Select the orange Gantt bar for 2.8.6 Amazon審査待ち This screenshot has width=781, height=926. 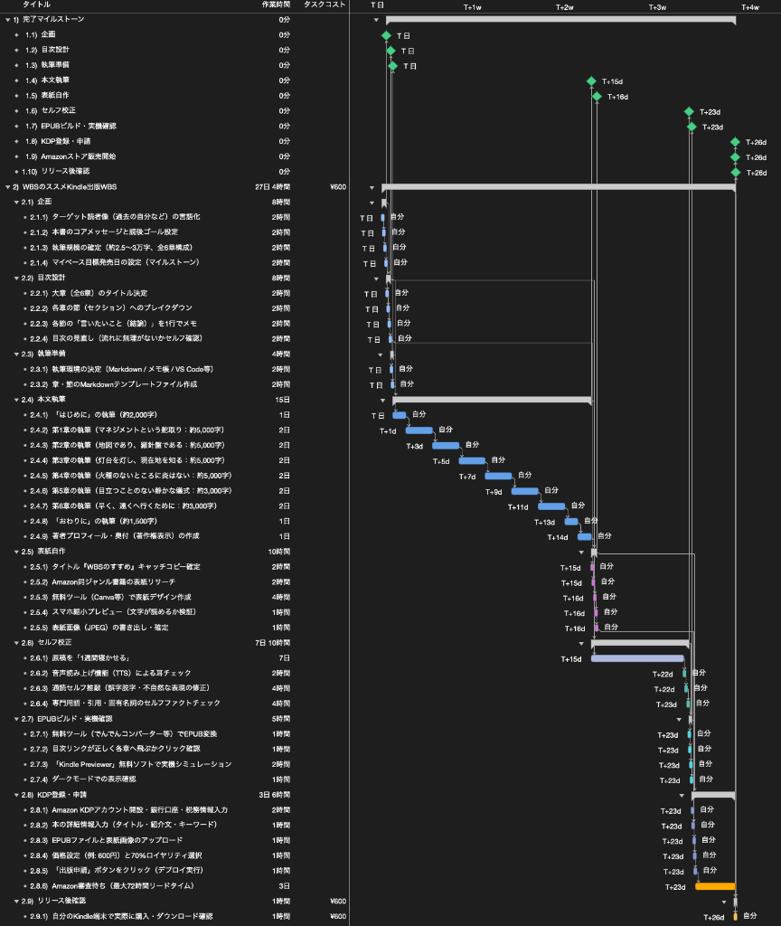[x=715, y=886]
